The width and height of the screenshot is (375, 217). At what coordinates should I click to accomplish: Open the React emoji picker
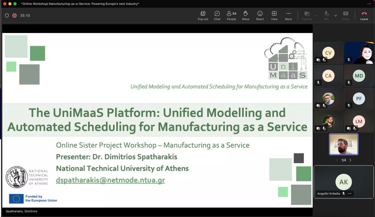[x=260, y=16]
